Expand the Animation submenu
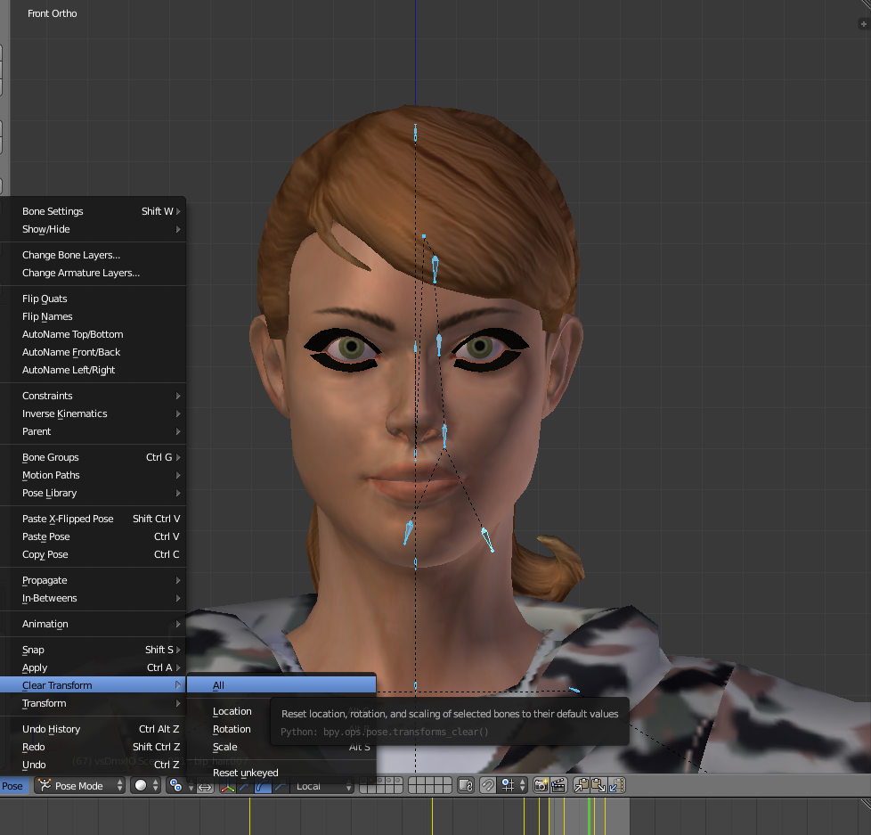871x835 pixels. (x=93, y=624)
